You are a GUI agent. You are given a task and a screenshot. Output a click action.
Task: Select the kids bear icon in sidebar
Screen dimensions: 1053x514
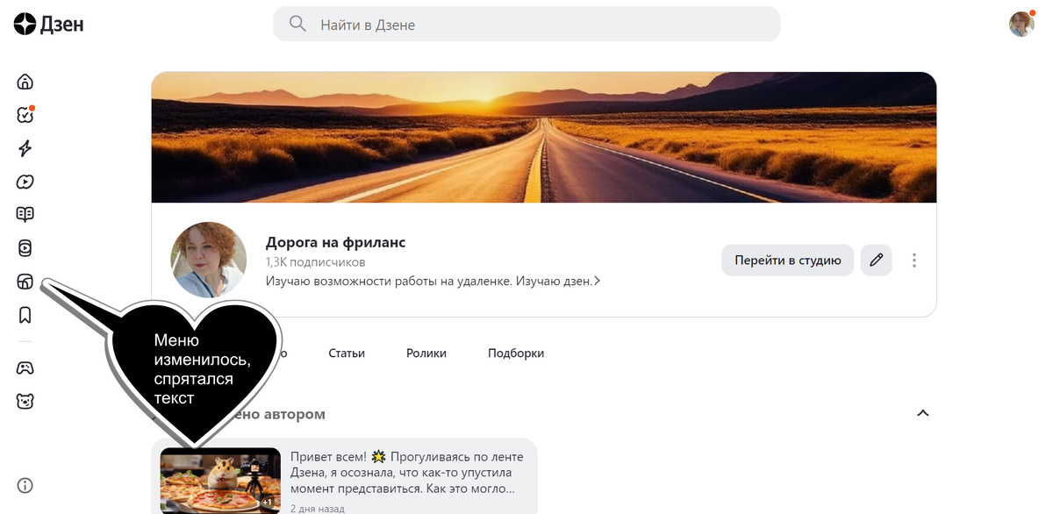[x=25, y=400]
